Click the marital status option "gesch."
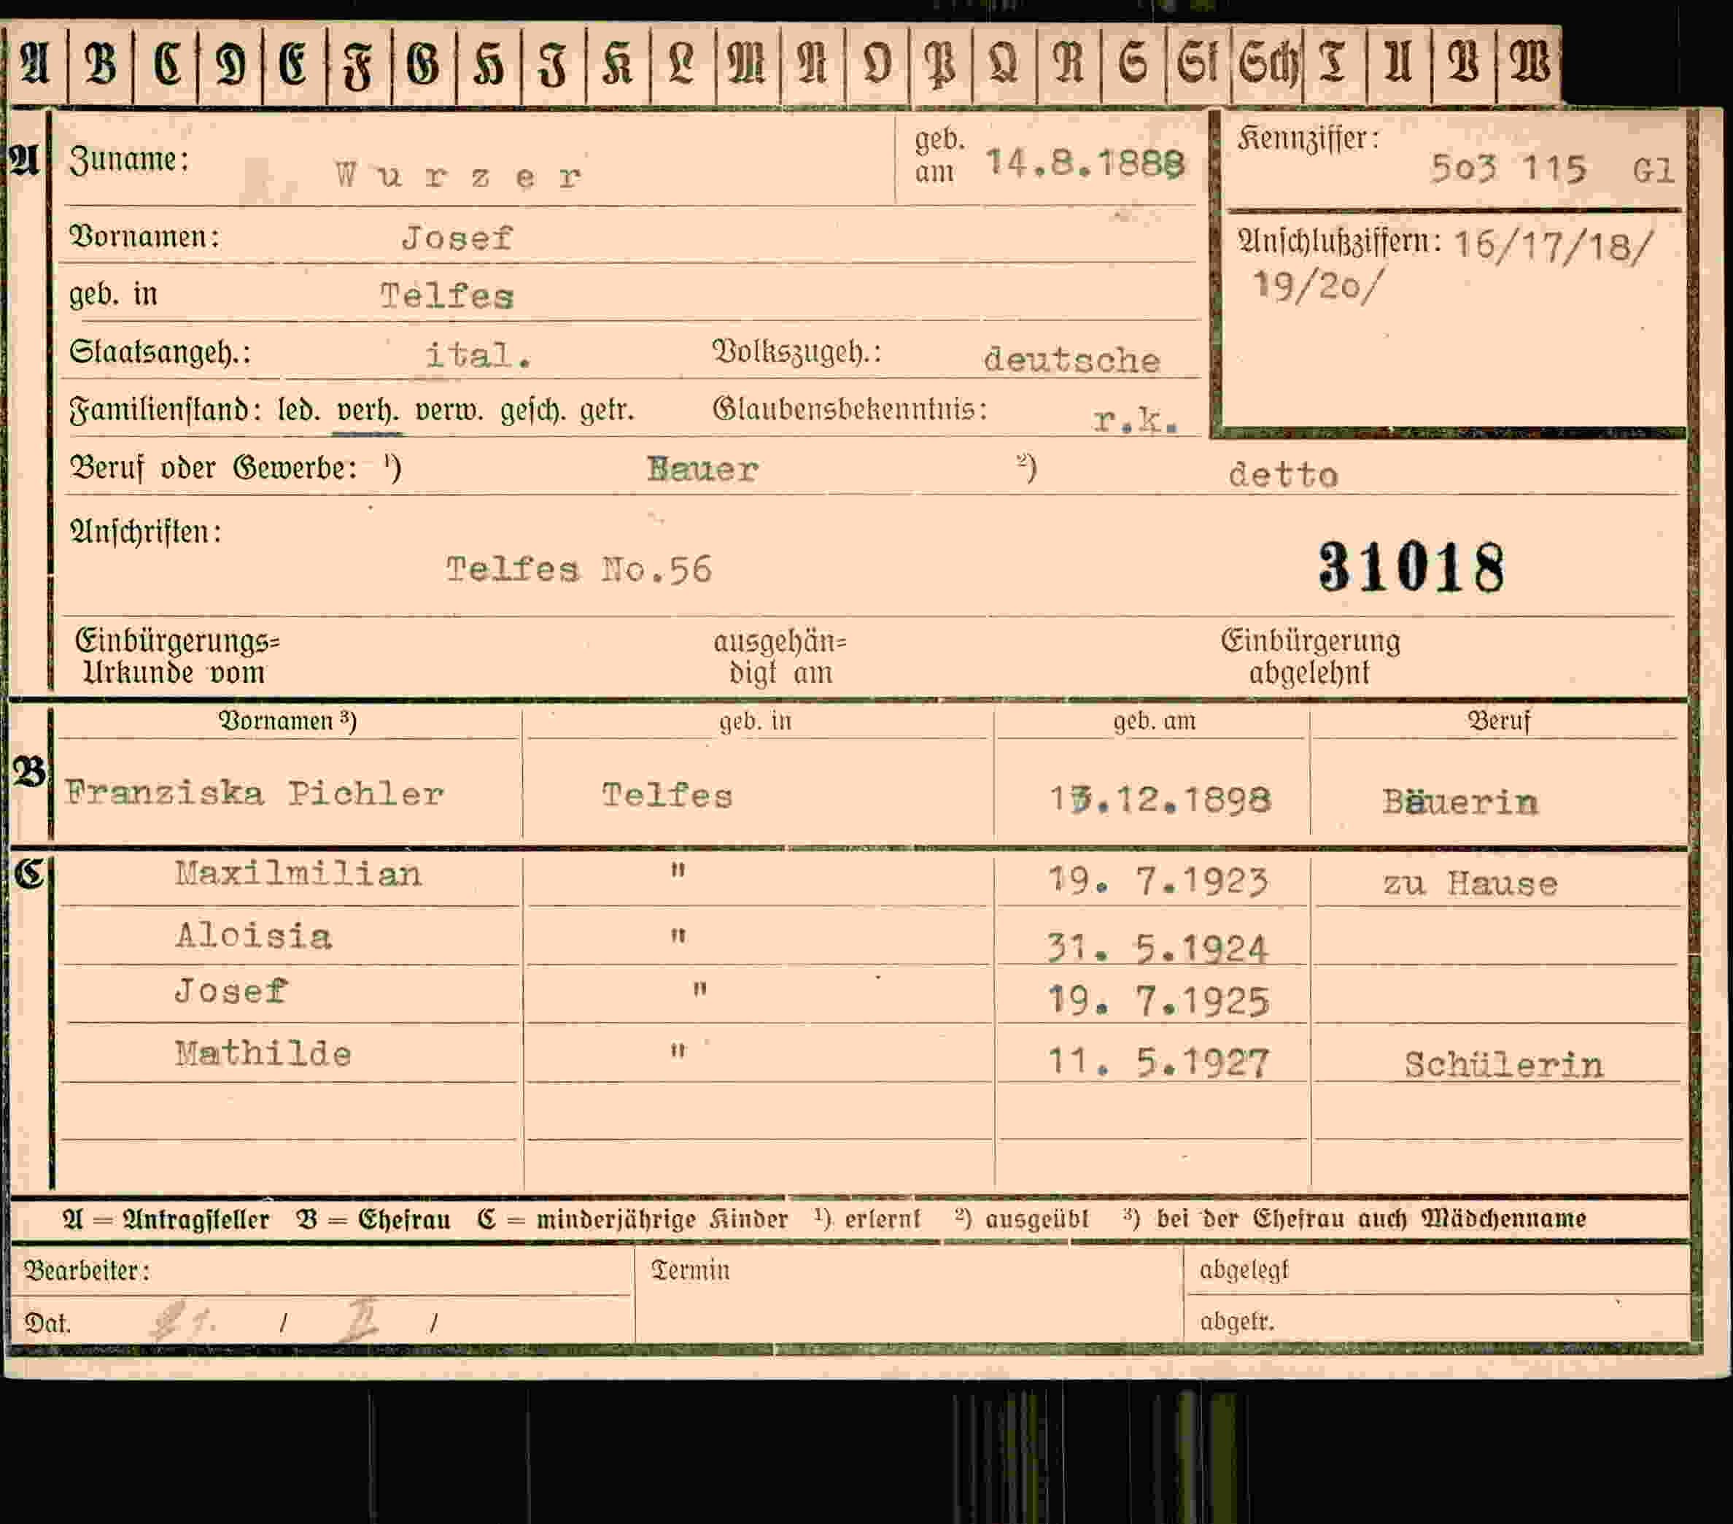The width and height of the screenshot is (1733, 1524). tap(532, 411)
